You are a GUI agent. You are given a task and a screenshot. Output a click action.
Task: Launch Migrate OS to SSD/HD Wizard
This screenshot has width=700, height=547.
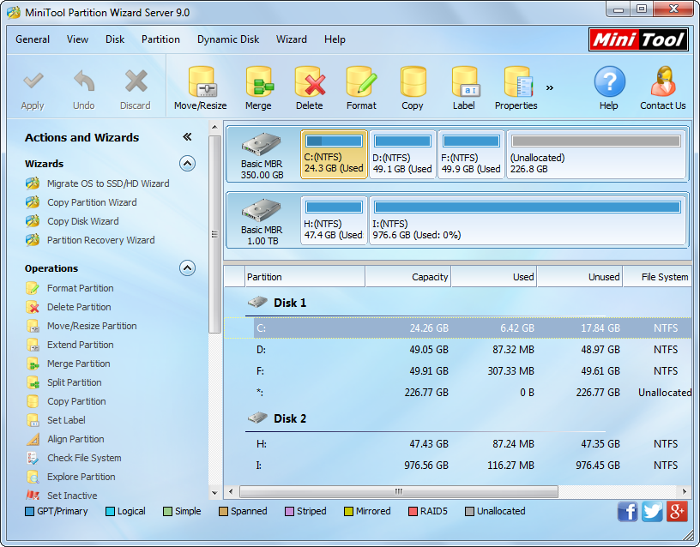coord(108,183)
